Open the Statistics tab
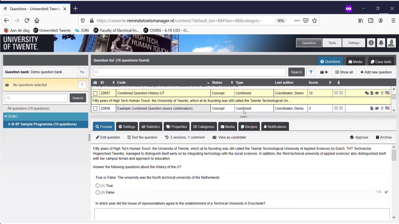 [151, 127]
